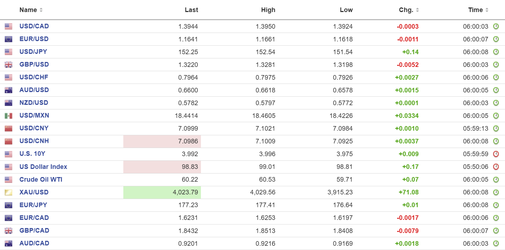Open the US Dollar Index link
This screenshot has width=505, height=250.
pos(43,167)
